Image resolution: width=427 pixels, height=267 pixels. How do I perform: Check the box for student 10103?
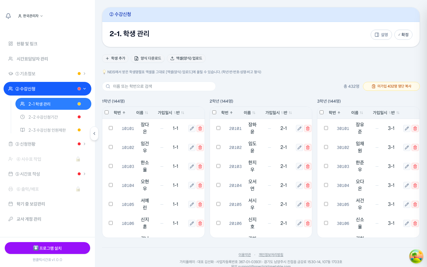pyautogui.click(x=111, y=166)
